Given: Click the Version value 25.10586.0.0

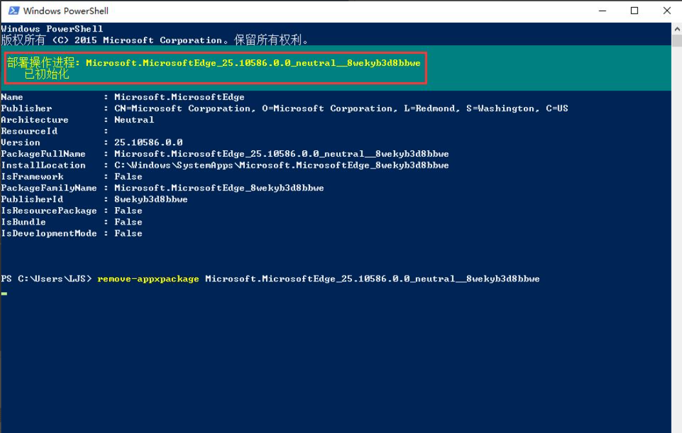Looking at the screenshot, I should coord(149,143).
